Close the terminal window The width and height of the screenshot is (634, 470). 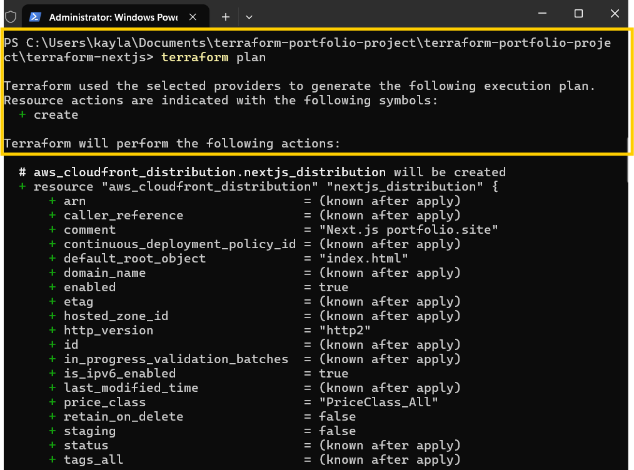click(615, 14)
